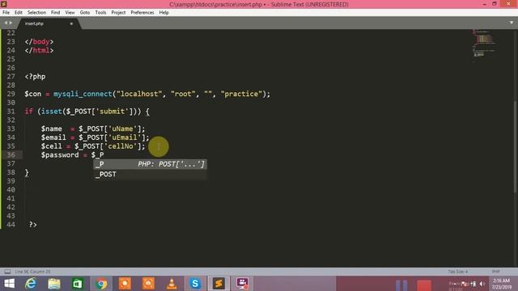This screenshot has width=518, height=291.
Task: Open the screen recorder camera taskbar icon
Action: 243,284
